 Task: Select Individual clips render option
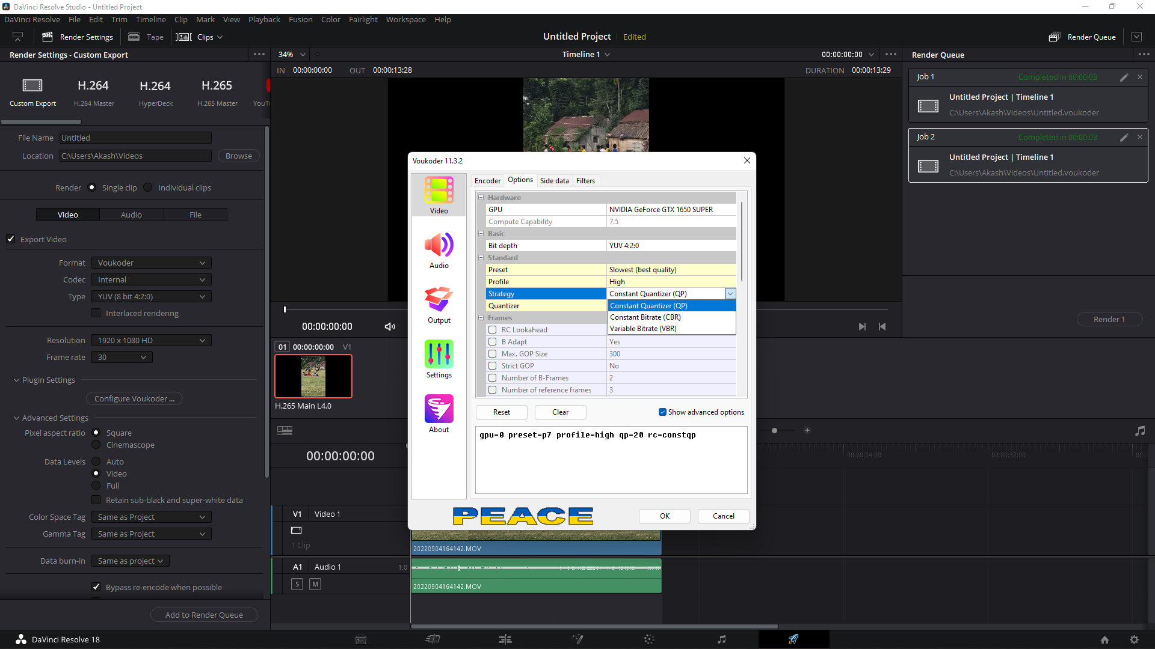pyautogui.click(x=148, y=187)
